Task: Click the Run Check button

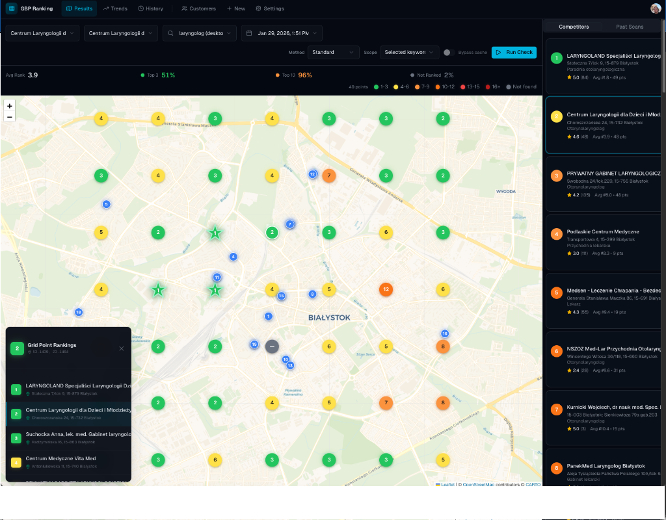Action: point(514,52)
